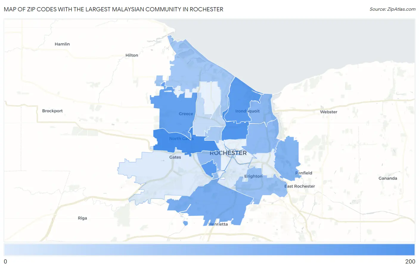
Task: Click the Riga town label
Action: [83, 218]
